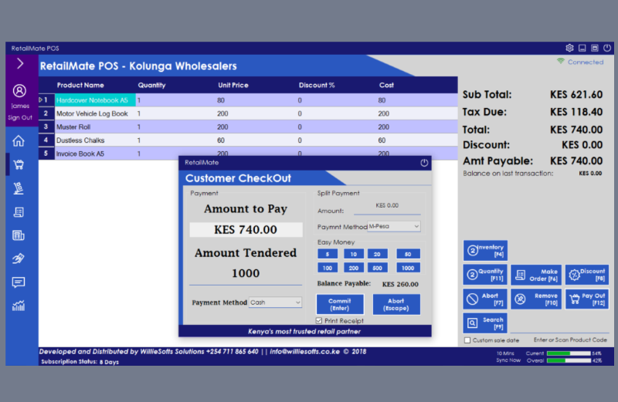This screenshot has height=402, width=618.
Task: Click Subscription Status 8 Days text
Action: click(x=80, y=362)
